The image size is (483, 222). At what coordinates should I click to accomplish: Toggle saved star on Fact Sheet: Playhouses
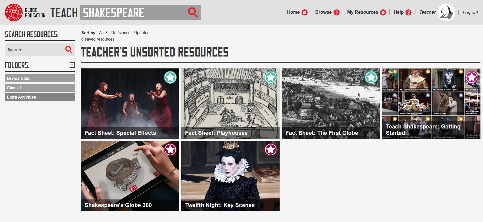point(271,77)
